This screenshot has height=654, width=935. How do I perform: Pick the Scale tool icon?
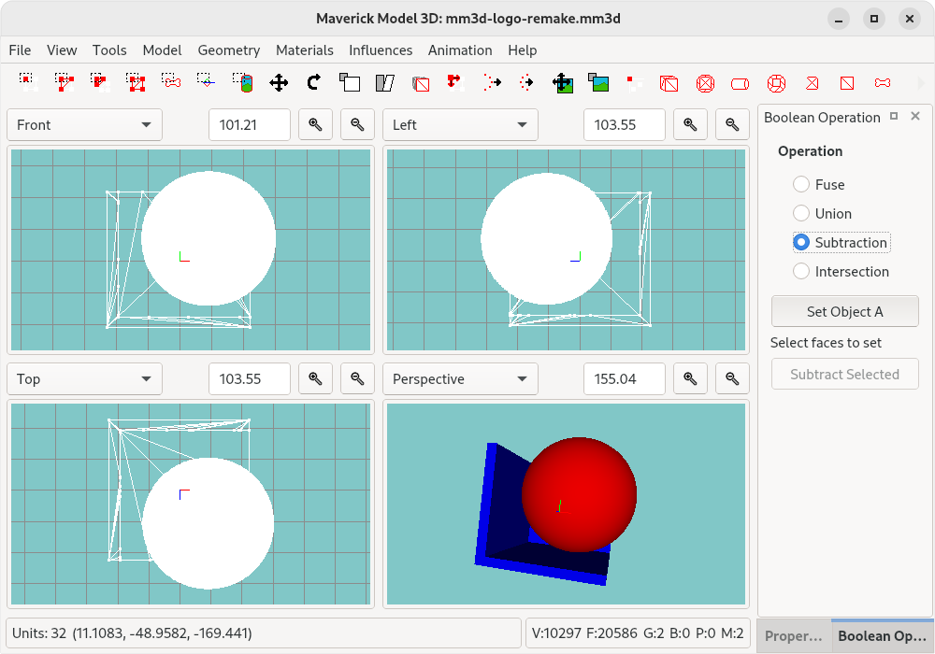pyautogui.click(x=350, y=83)
